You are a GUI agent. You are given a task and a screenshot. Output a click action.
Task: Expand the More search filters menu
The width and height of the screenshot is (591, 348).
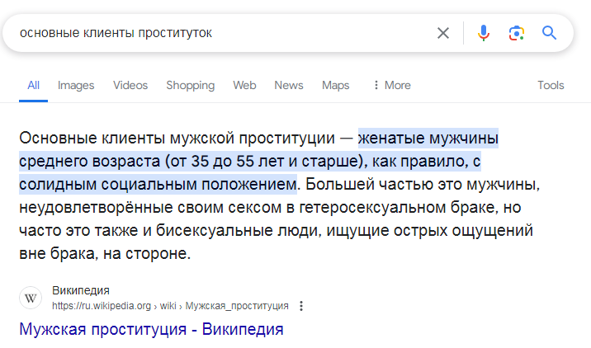point(391,85)
